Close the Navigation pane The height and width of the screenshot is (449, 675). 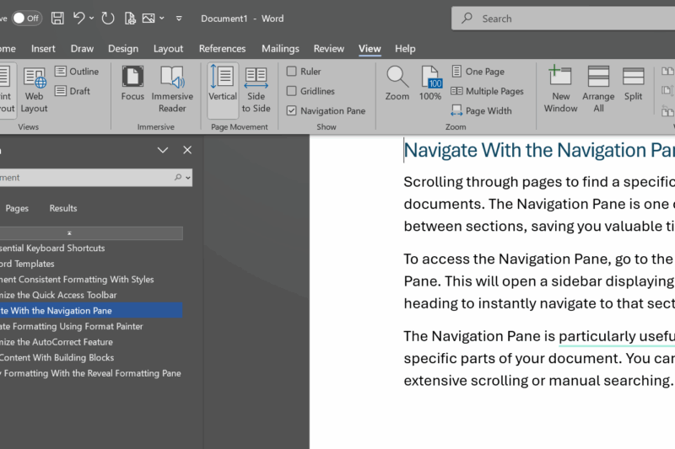187,150
